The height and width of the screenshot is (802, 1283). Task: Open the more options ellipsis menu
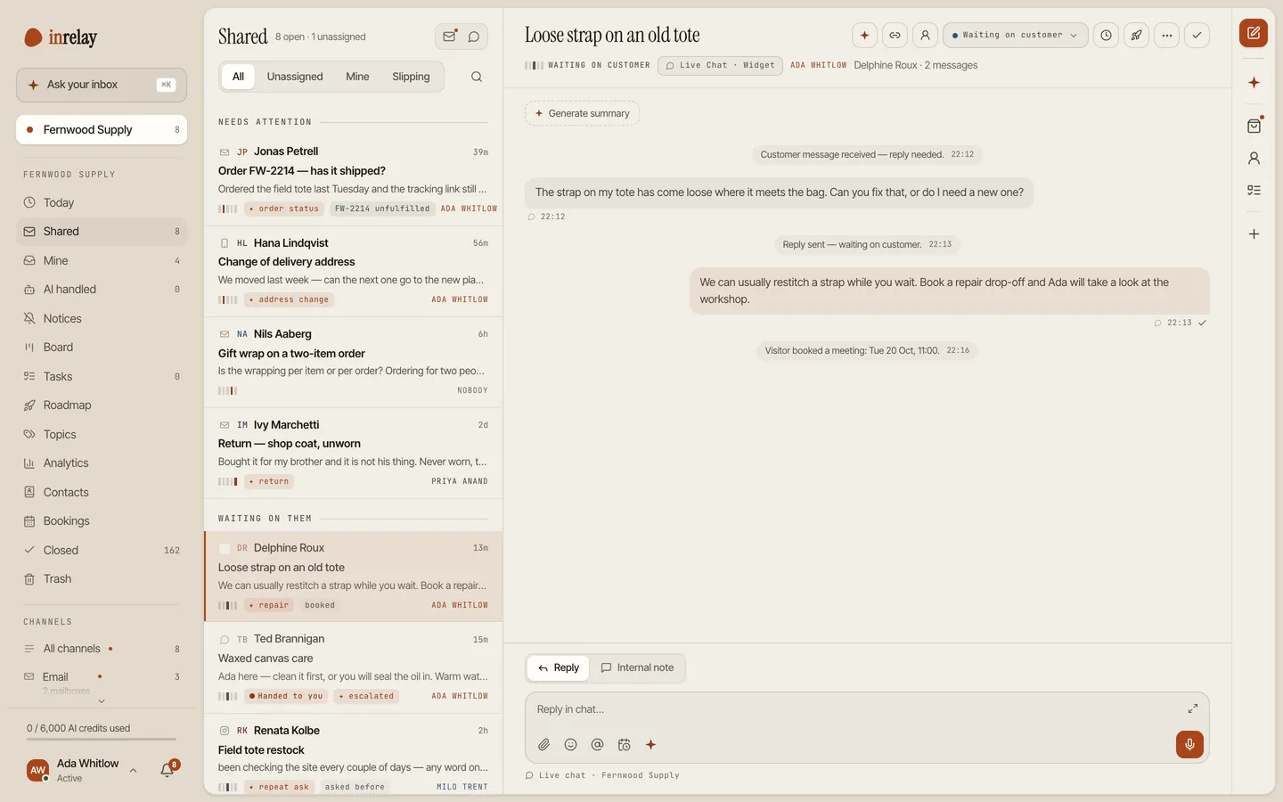[x=1166, y=36]
